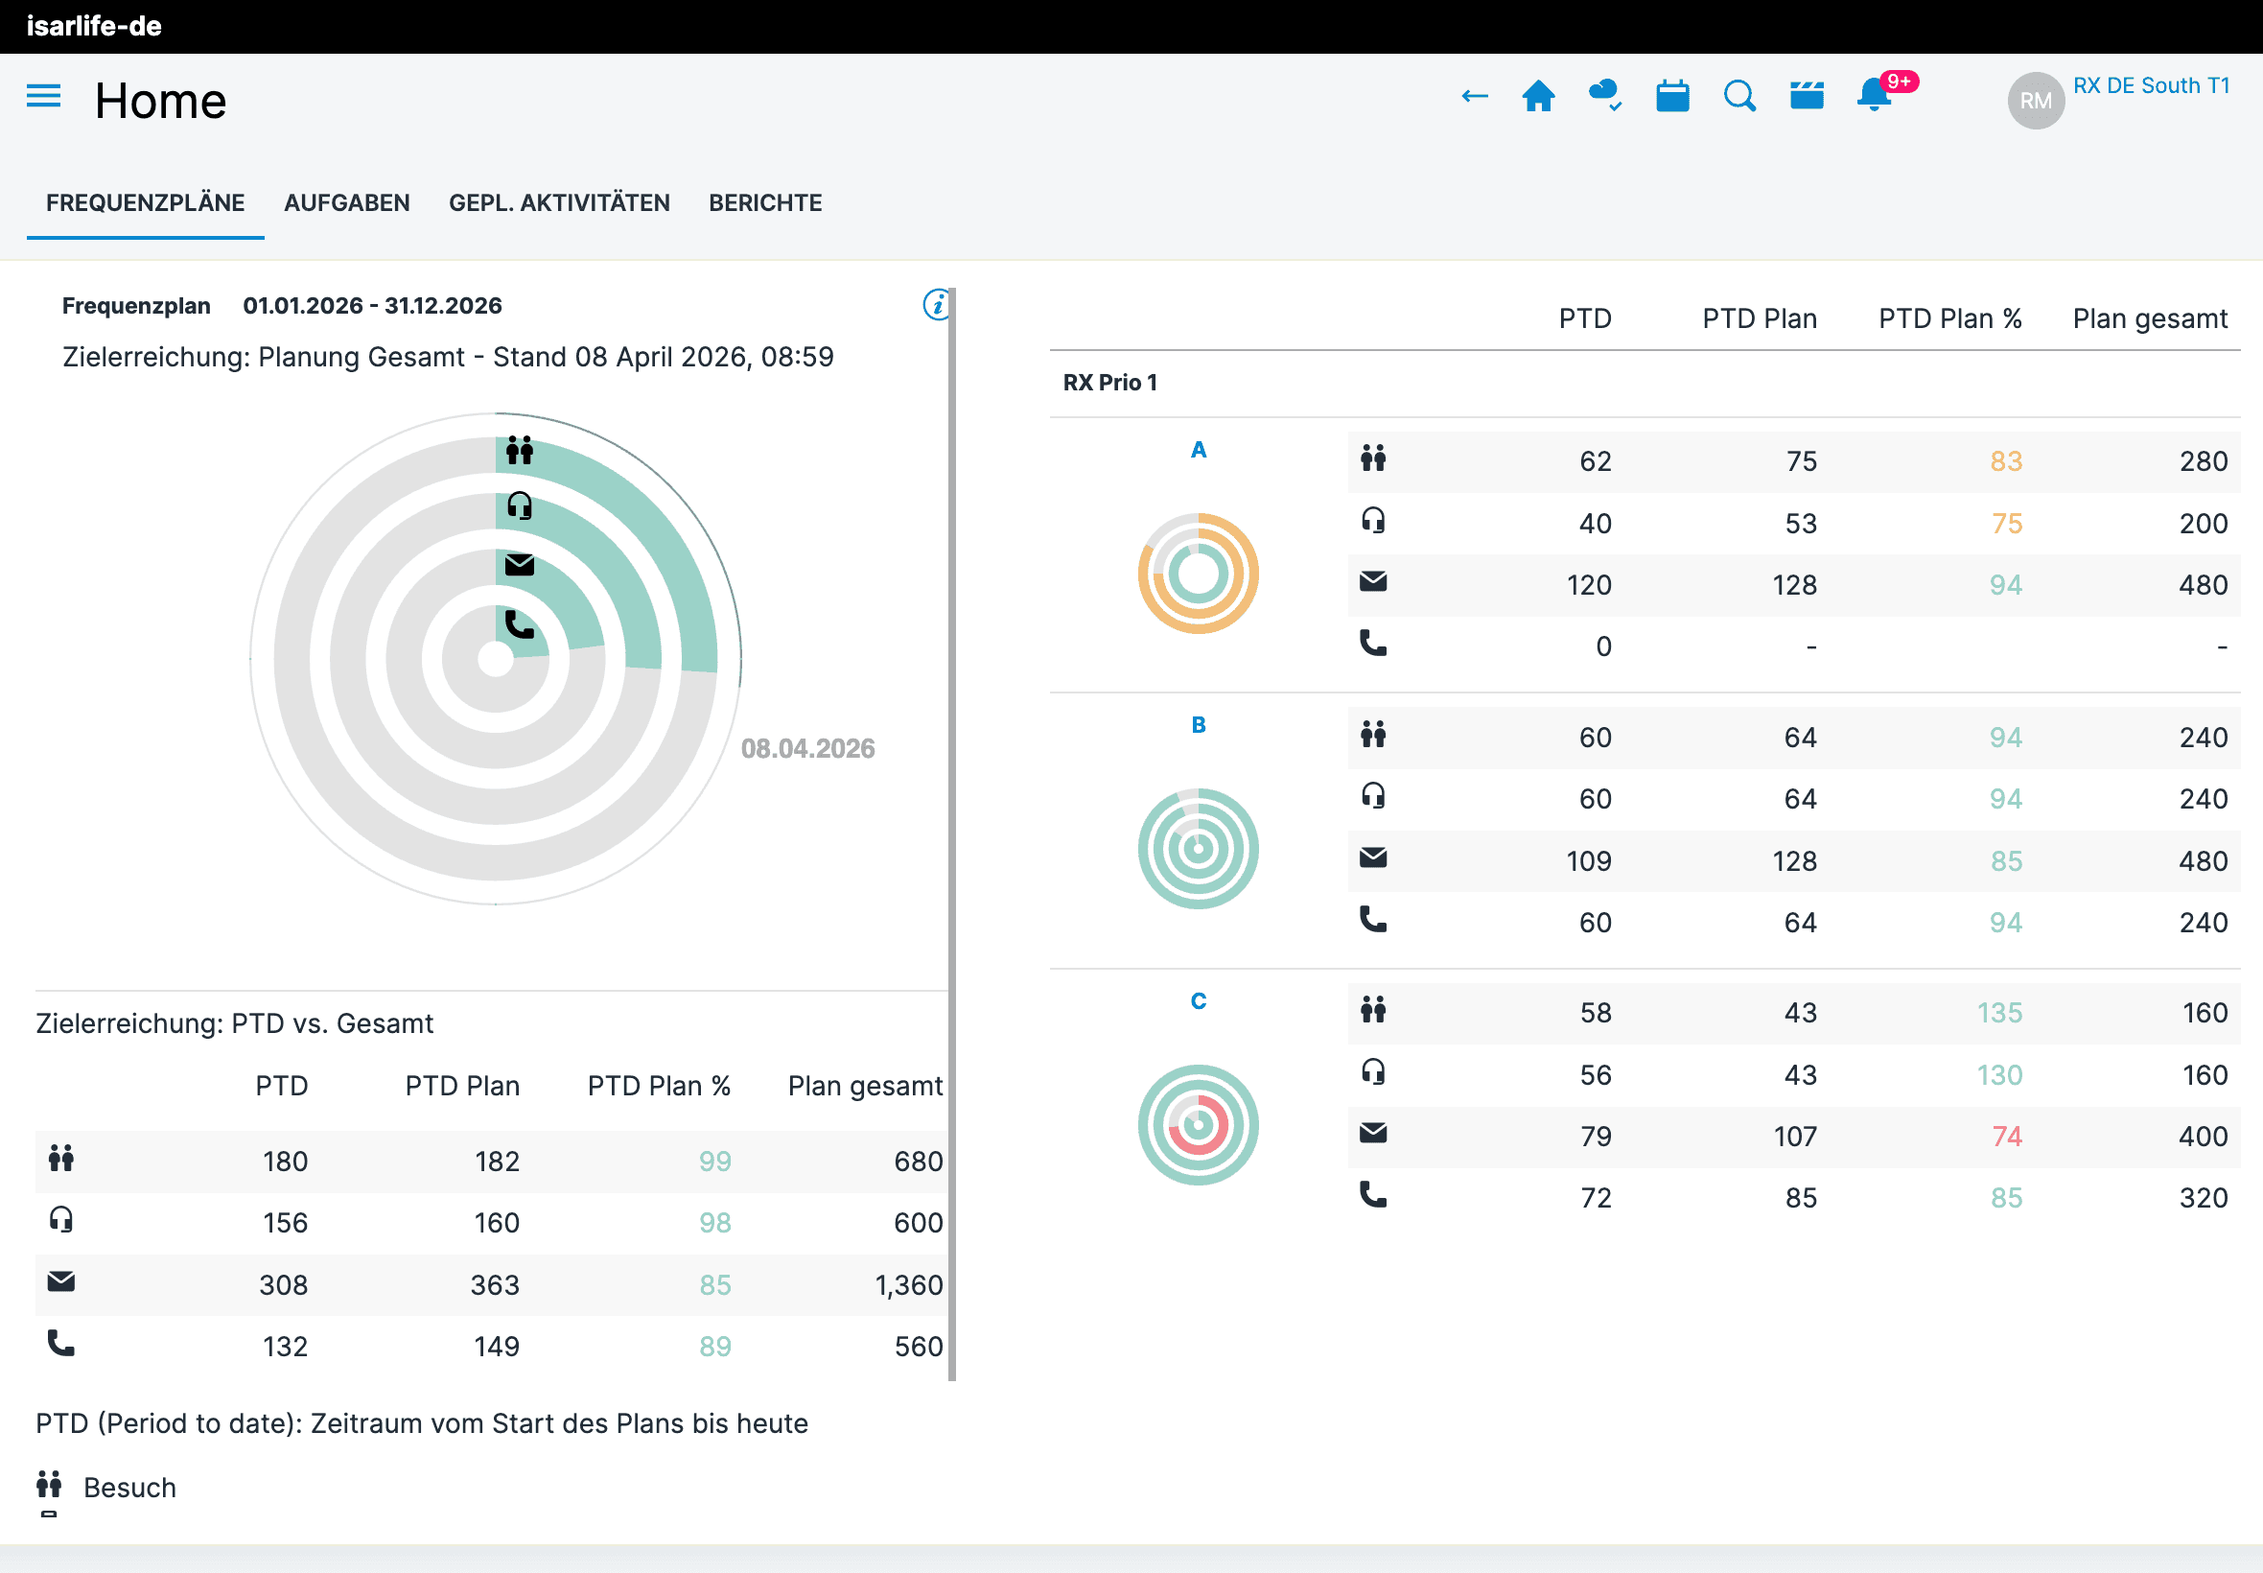2263x1573 pixels.
Task: Open the hamburger navigation menu
Action: click(x=43, y=97)
